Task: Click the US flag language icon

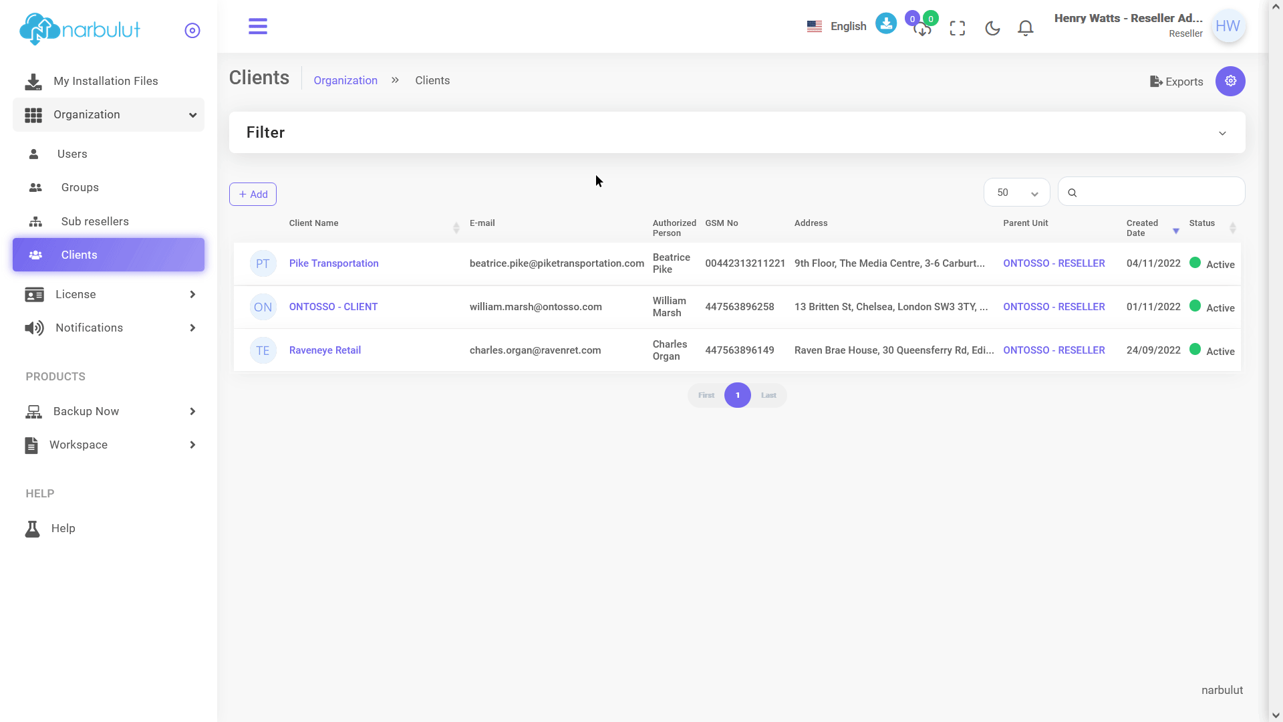Action: point(814,27)
